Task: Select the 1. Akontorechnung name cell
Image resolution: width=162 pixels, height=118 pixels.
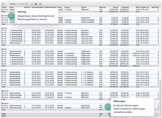Action: point(16,58)
